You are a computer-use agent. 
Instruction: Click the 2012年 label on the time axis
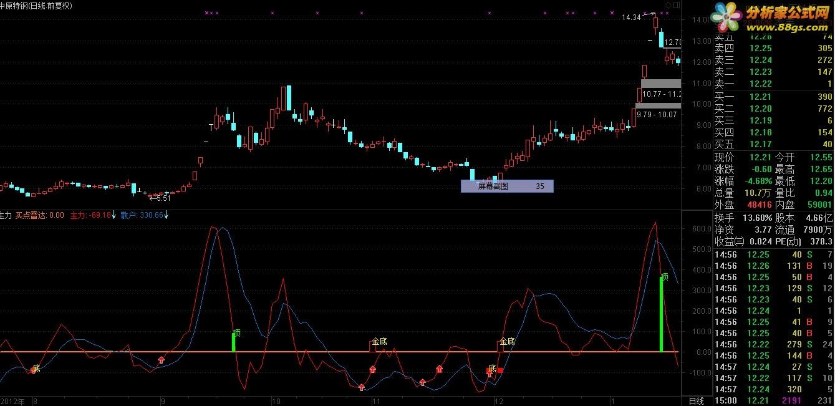(14, 401)
